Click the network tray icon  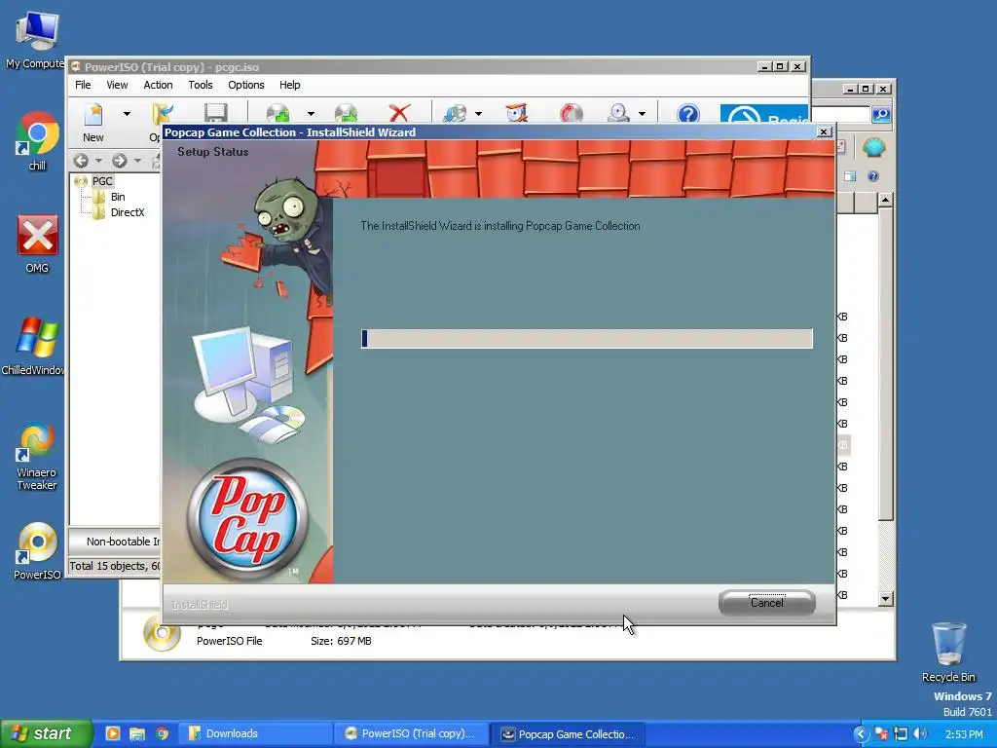point(901,733)
